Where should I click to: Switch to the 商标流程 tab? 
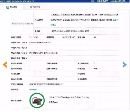click(x=35, y=7)
